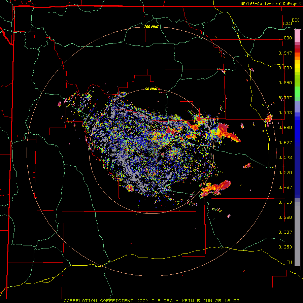Viewport: 303px width, 303px height.
Task: Select the 0.947 legend value
Action: point(285,53)
